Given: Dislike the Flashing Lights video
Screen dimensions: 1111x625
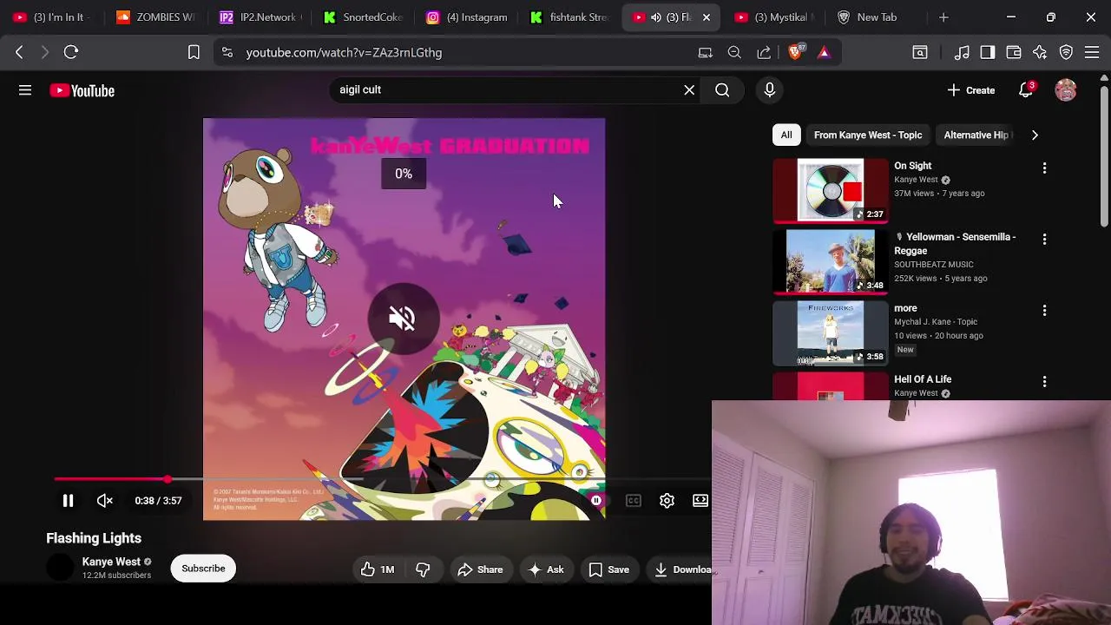Looking at the screenshot, I should 423,569.
